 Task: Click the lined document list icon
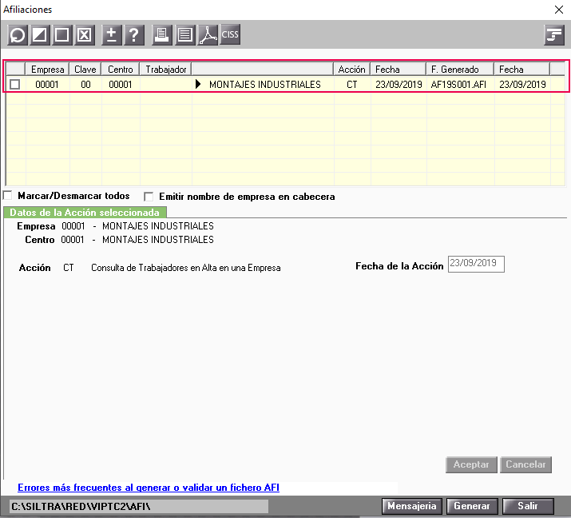click(x=185, y=35)
